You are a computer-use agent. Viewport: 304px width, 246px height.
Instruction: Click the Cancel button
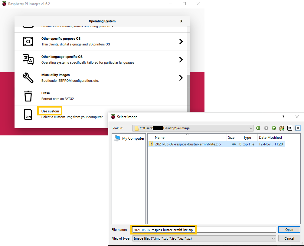pos(289,238)
